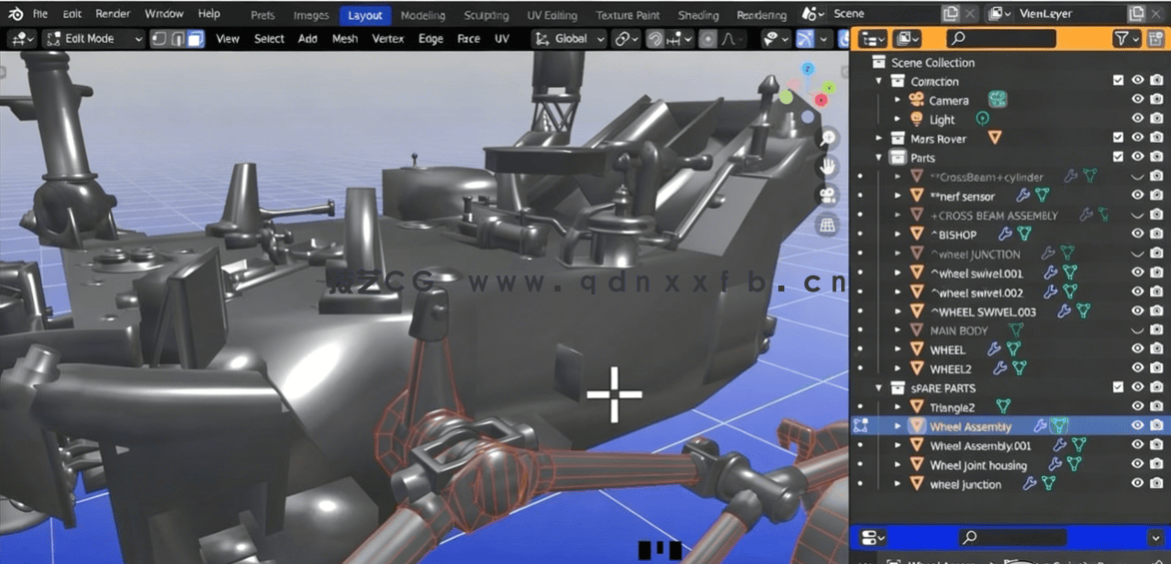Toggle Parts collection checkbox
This screenshot has width=1171, height=564.
click(x=1118, y=158)
